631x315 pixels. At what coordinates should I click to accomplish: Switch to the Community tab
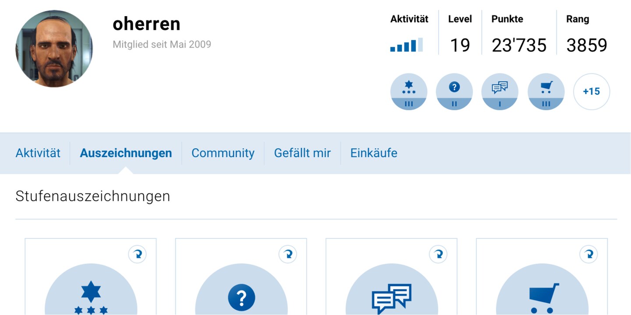223,153
